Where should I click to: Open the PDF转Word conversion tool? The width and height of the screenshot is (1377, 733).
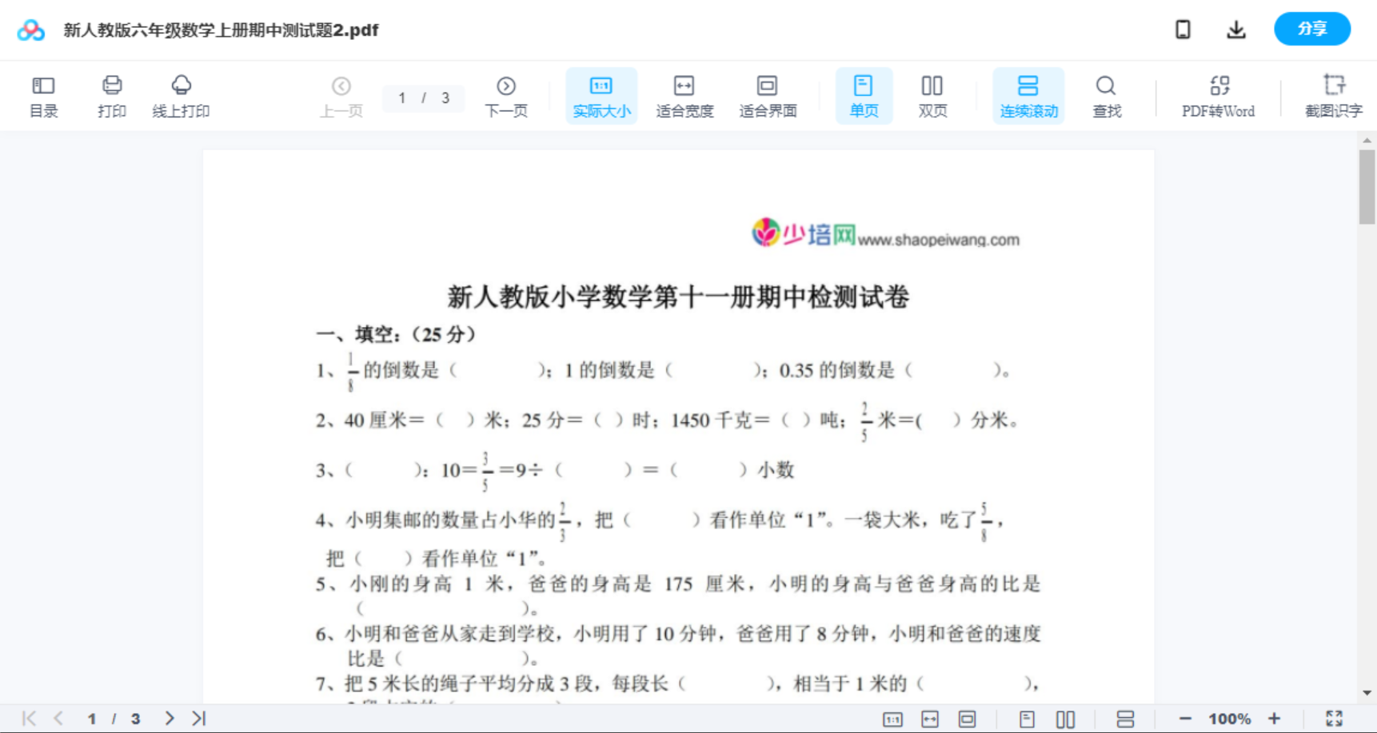click(1217, 94)
